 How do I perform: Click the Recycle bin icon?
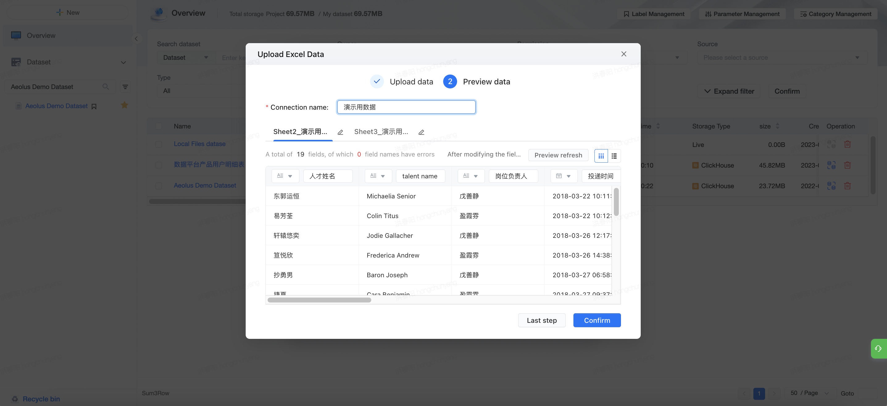(x=15, y=399)
